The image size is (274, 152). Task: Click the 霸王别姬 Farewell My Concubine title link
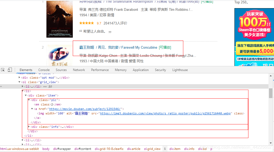[x=118, y=47]
